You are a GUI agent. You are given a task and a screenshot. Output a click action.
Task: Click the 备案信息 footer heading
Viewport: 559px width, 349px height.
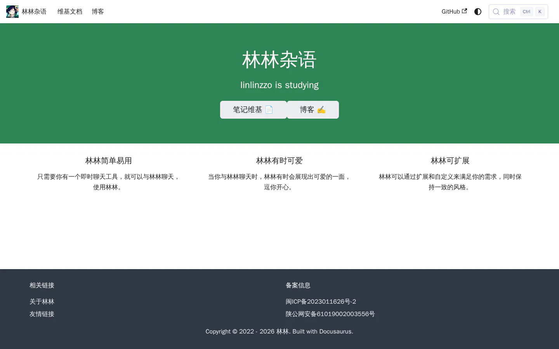point(298,285)
